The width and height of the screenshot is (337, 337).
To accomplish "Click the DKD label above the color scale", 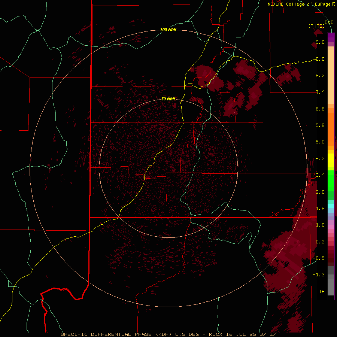I will [329, 22].
